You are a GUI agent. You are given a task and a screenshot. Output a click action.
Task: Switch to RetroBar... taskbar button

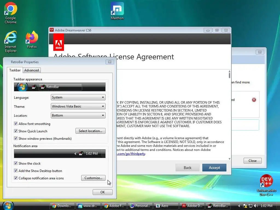click(218, 206)
